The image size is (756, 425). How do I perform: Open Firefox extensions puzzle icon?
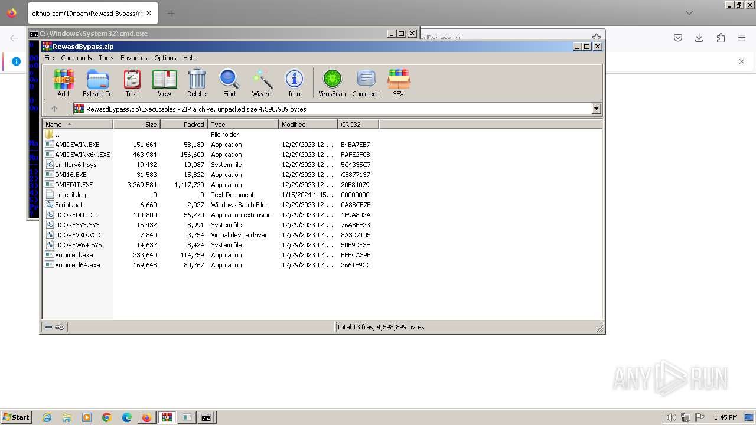(721, 38)
